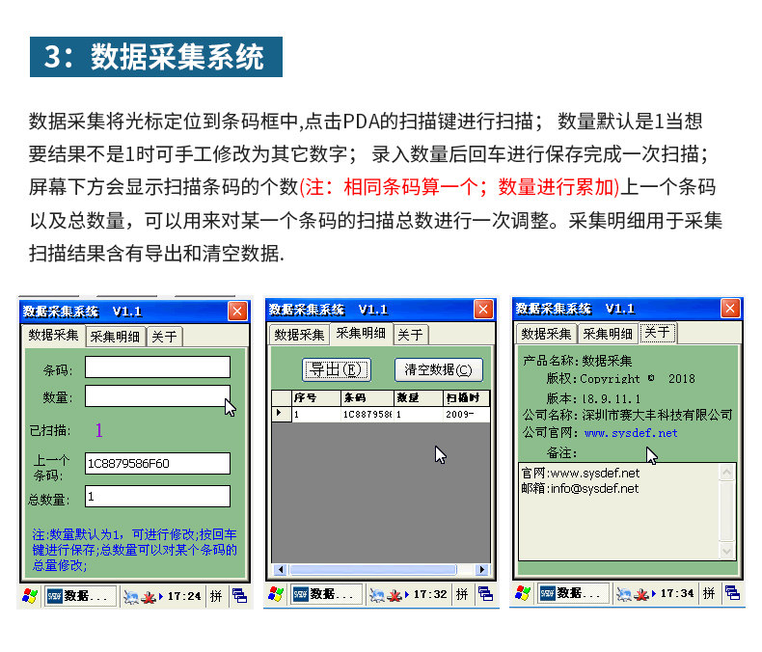Open the www.sysdef.net company link

[x=631, y=433]
